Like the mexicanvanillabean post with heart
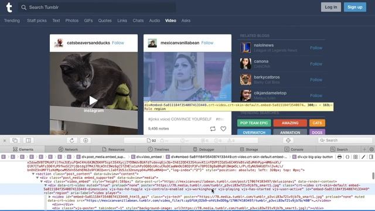375x211 pixels. coord(223,129)
